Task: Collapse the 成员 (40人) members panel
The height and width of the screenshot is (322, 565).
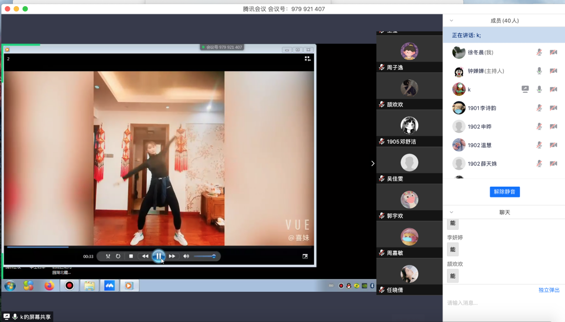Action: [x=451, y=21]
